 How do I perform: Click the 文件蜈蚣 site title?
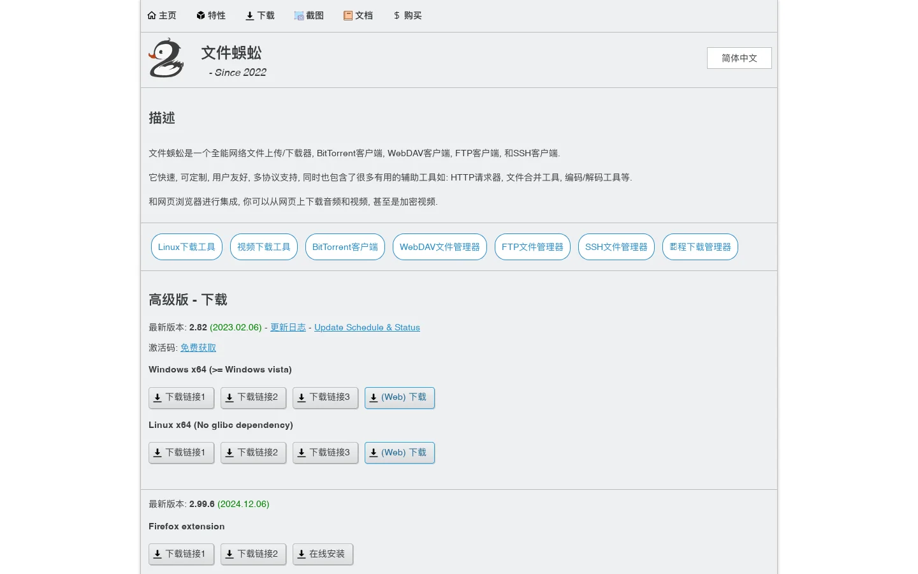231,52
